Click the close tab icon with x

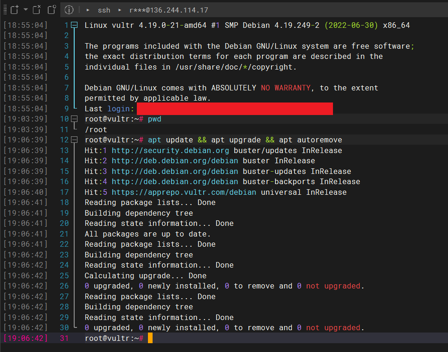(37, 10)
